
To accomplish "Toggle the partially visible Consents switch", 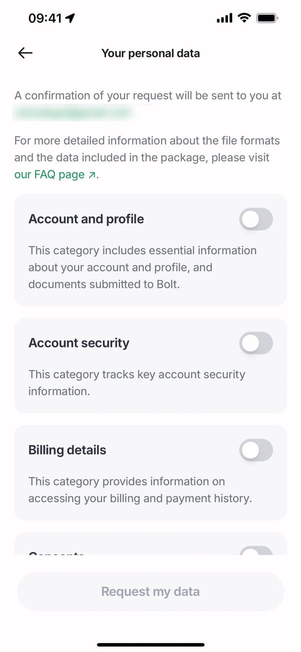I will (x=256, y=550).
